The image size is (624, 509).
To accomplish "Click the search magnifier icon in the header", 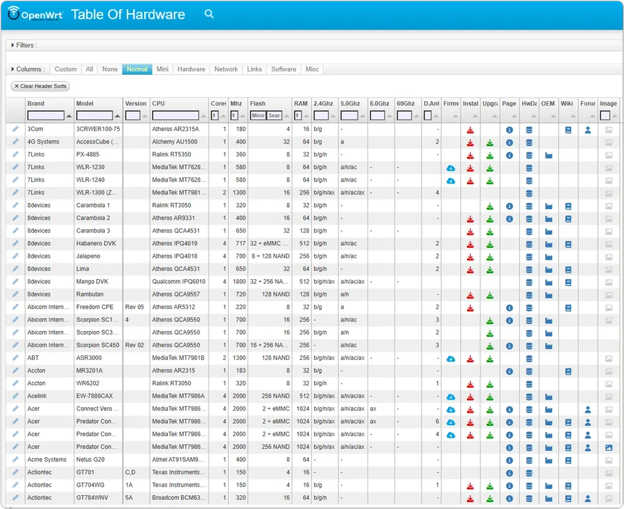I will coord(209,15).
